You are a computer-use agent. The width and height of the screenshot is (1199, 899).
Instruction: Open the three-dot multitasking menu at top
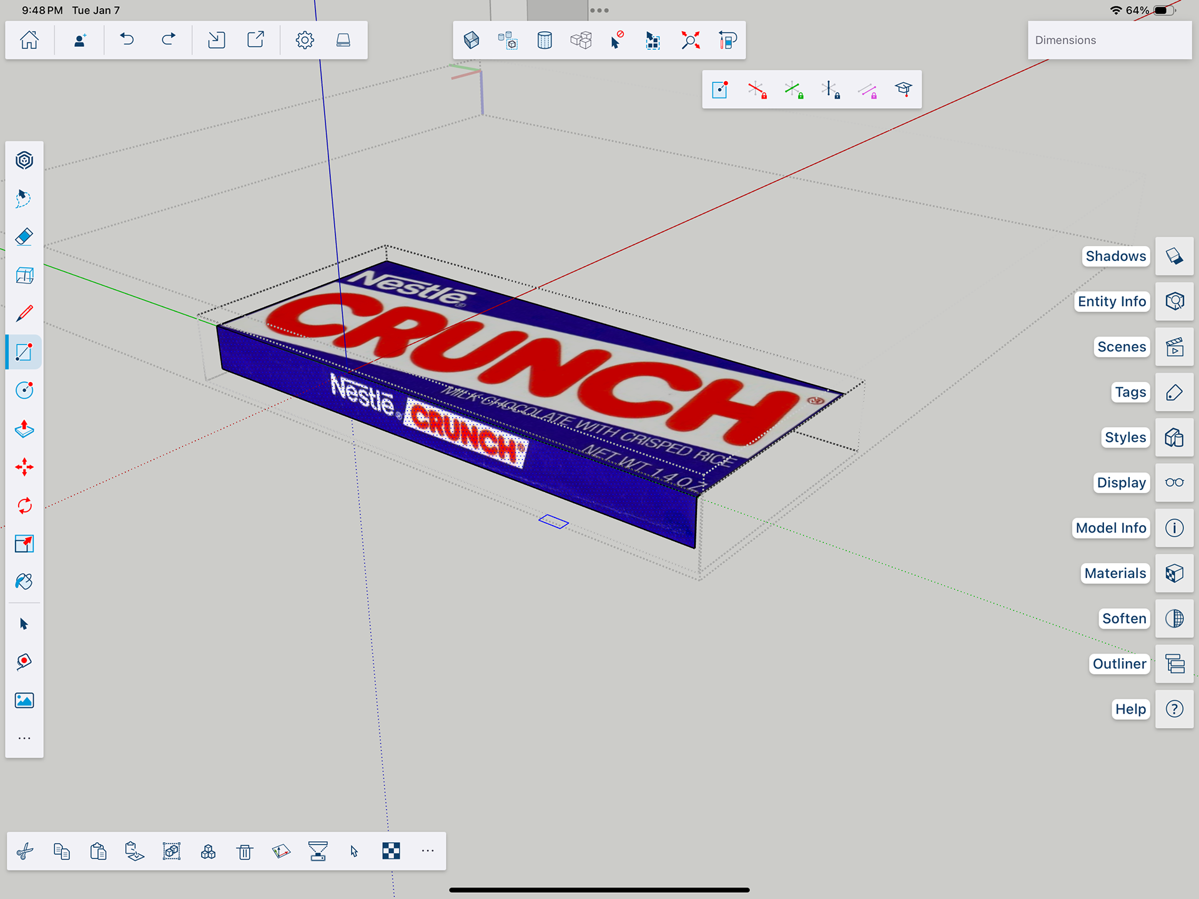point(599,11)
